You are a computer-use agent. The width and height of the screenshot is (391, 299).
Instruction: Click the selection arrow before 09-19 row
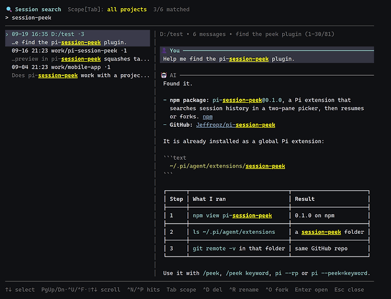(7, 34)
